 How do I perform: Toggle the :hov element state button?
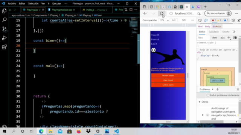click(x=215, y=37)
